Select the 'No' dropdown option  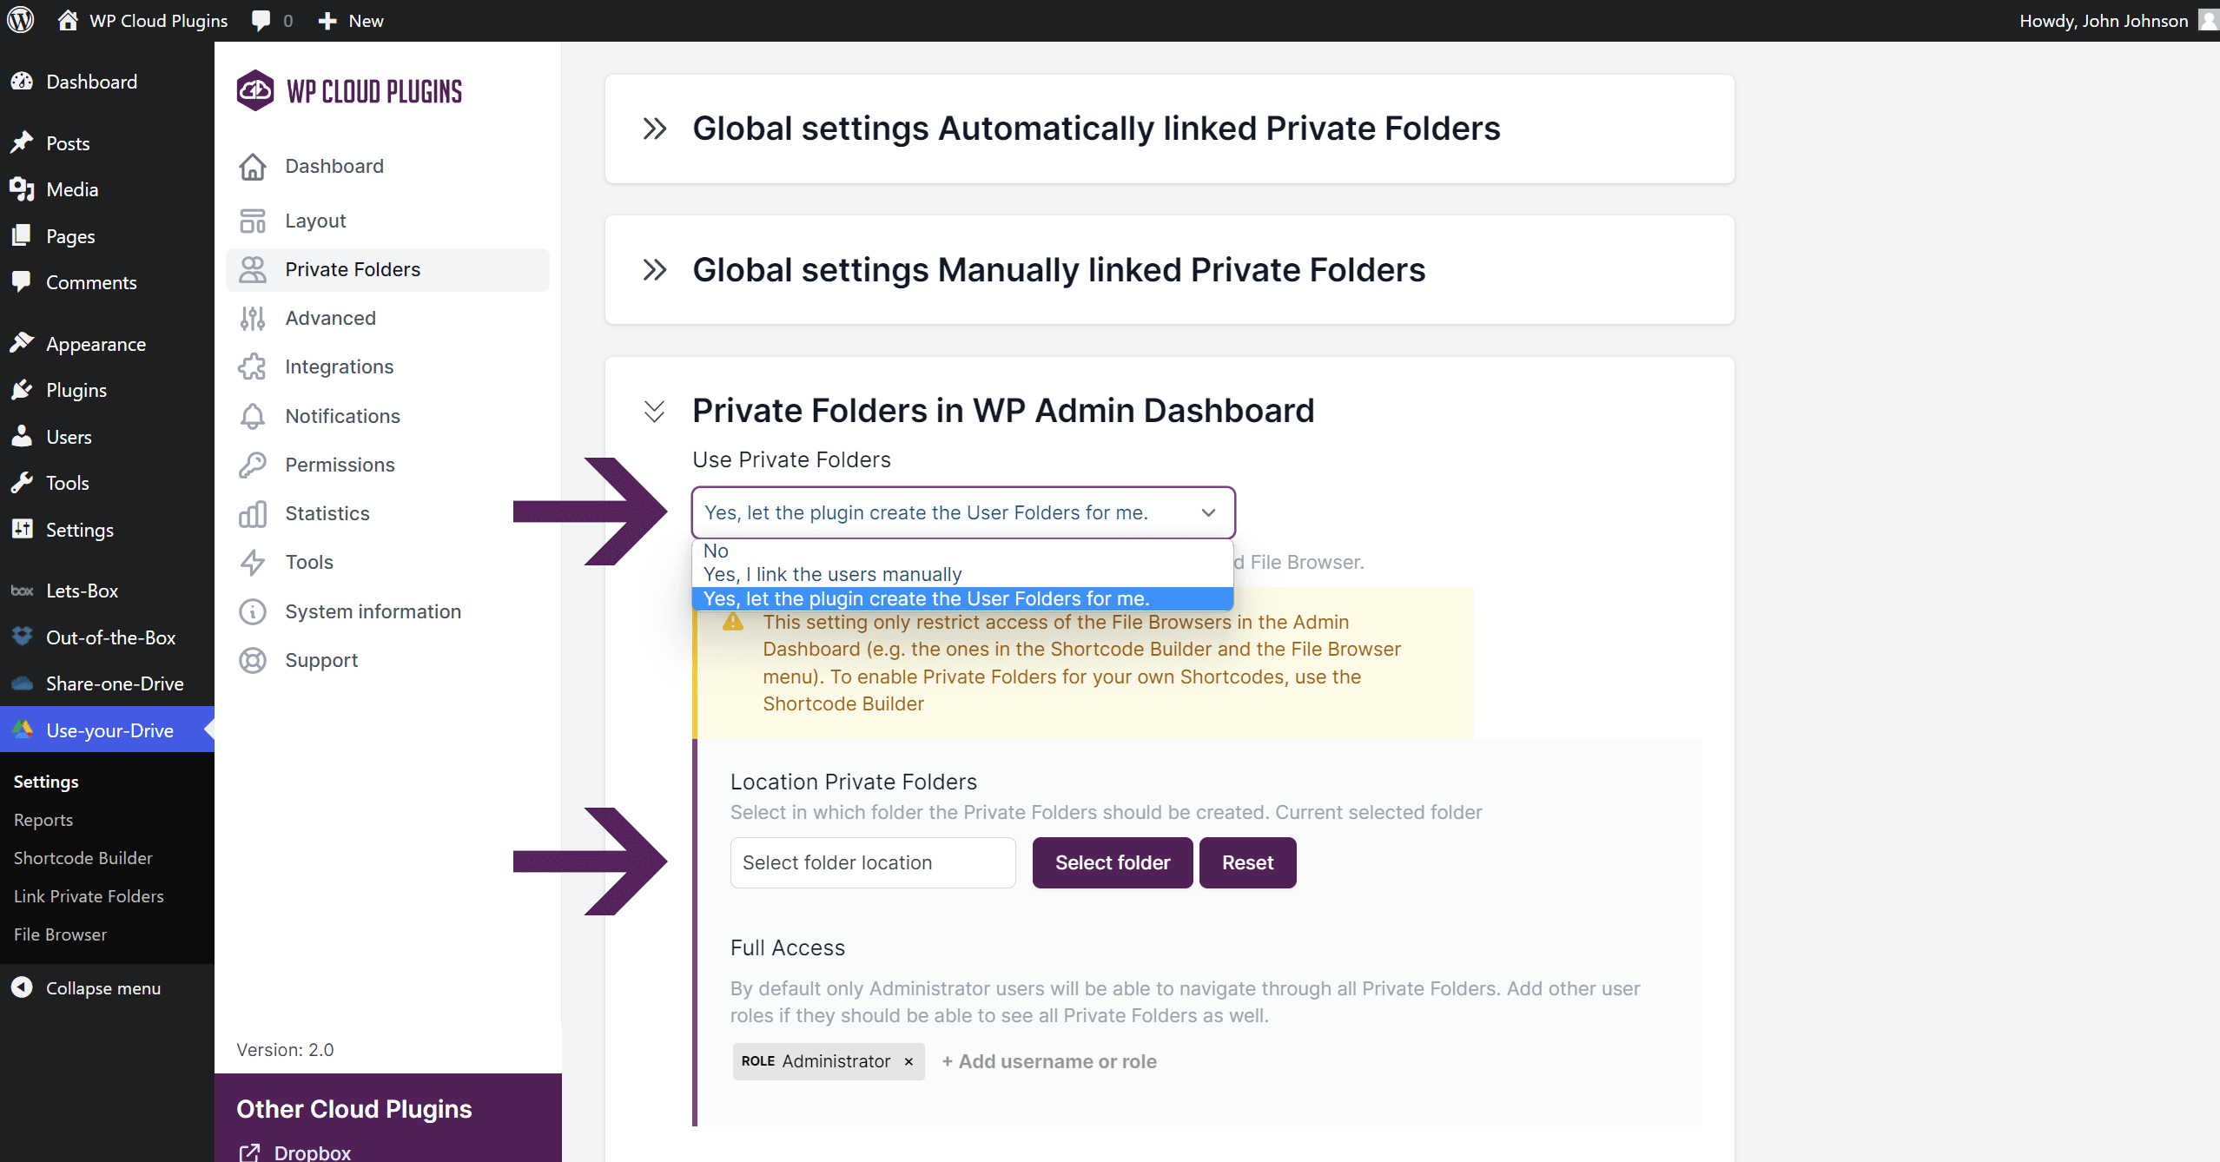716,551
